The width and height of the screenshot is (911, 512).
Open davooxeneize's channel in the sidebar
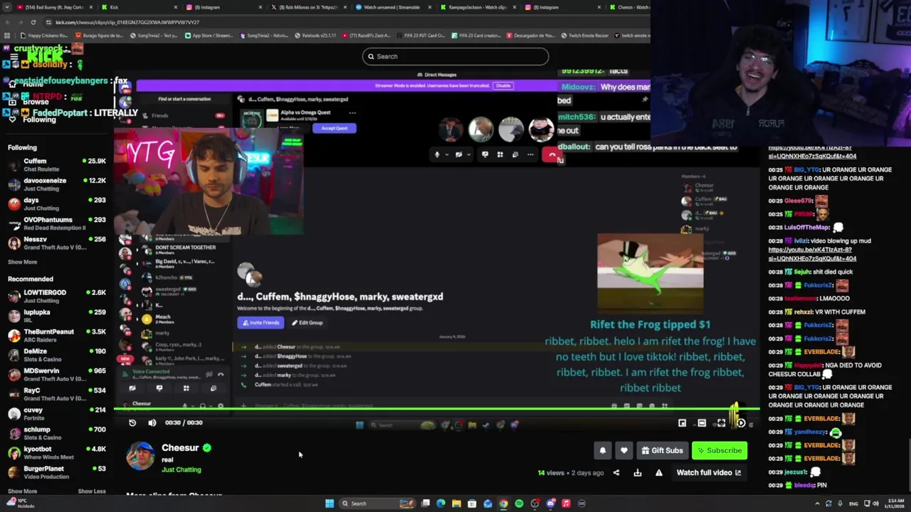pyautogui.click(x=57, y=184)
